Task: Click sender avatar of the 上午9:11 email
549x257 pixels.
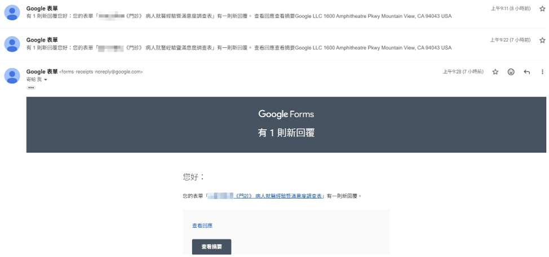Action: pos(12,12)
